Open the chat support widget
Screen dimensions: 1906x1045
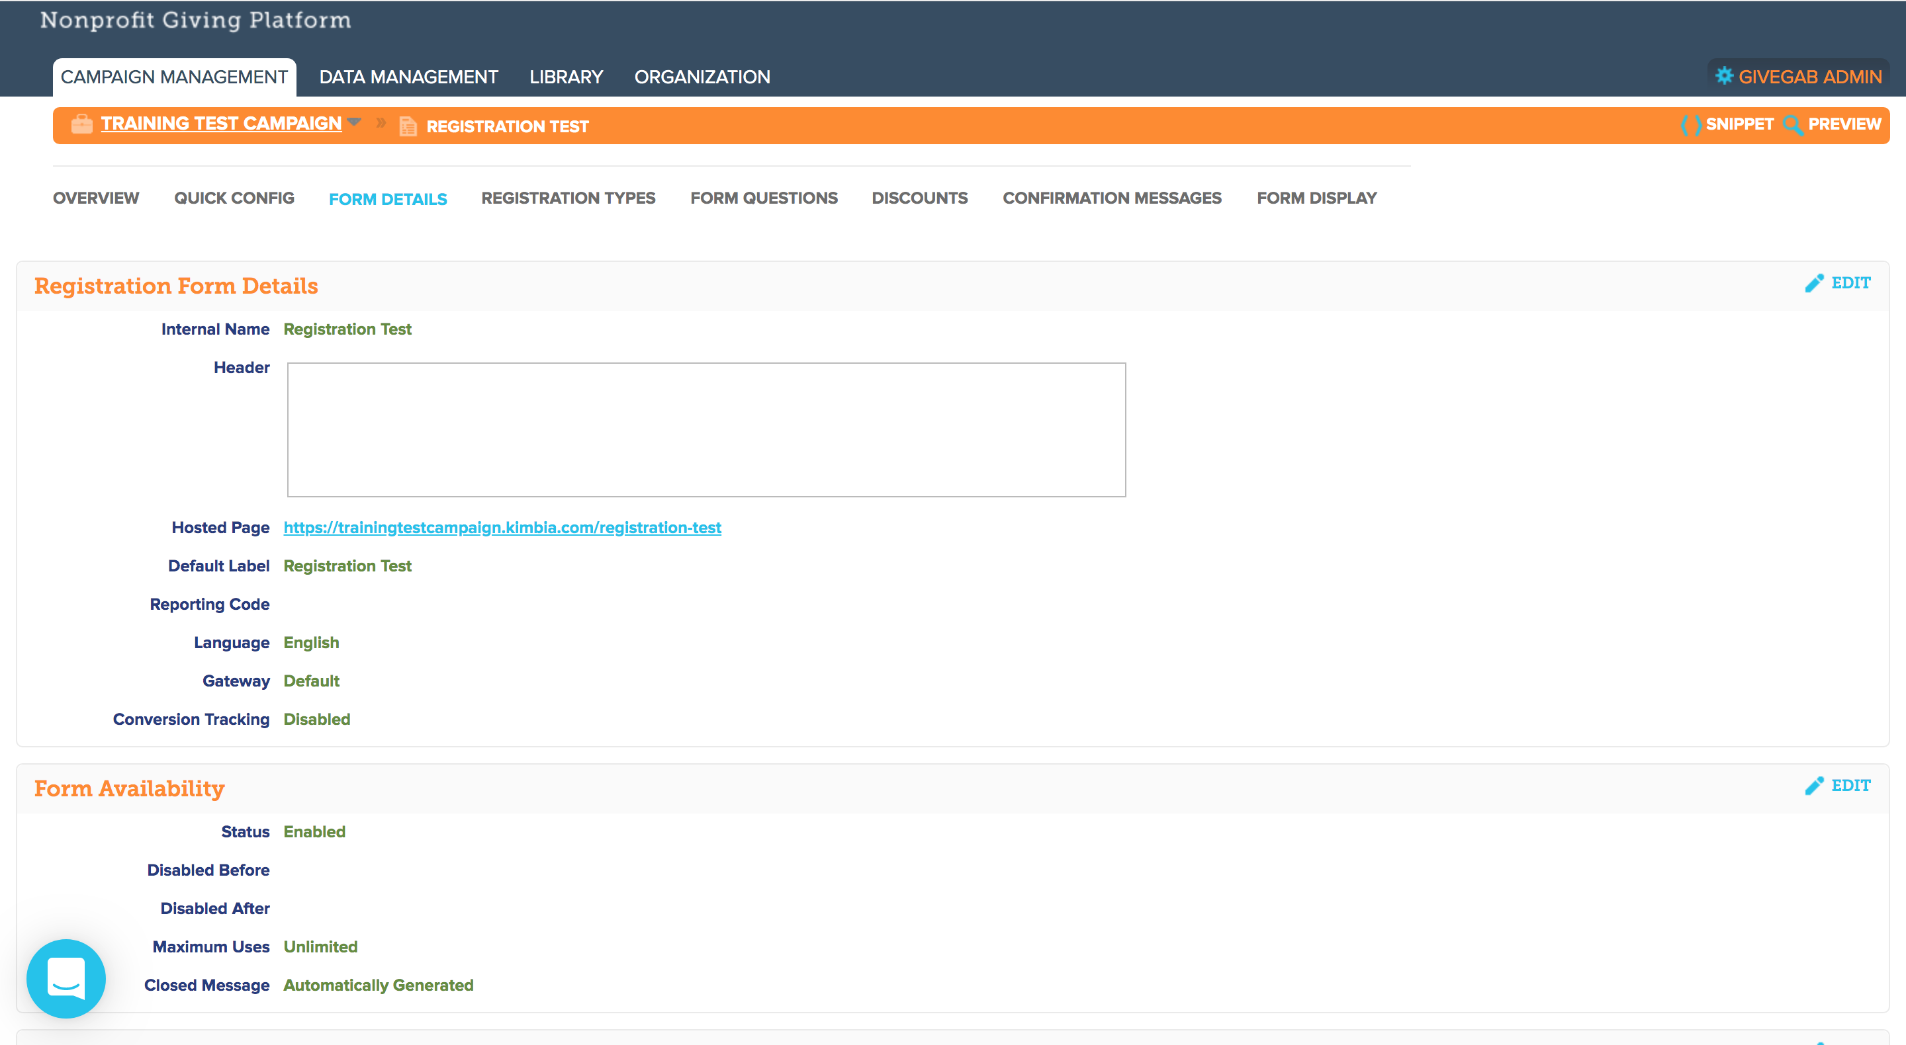point(66,978)
